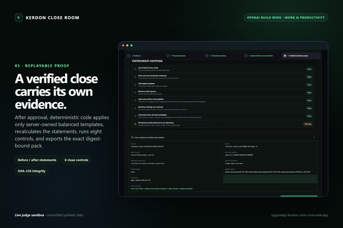Click the Committed fixture mode row title
This screenshot has width=343, height=228.
(148, 68)
